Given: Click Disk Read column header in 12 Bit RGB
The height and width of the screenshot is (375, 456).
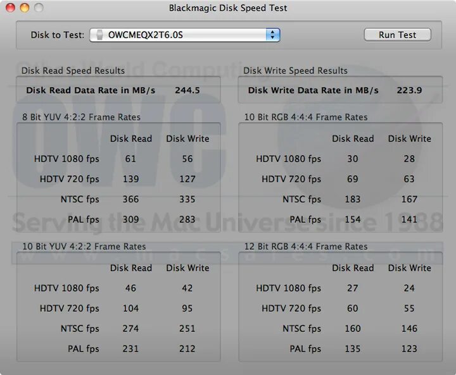Looking at the screenshot, I should (x=353, y=268).
